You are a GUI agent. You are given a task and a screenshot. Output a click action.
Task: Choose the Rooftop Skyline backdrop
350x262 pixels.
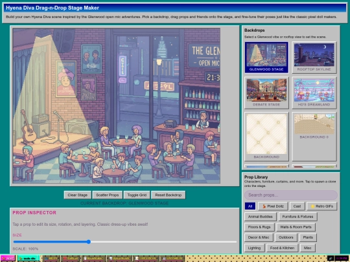[314, 58]
